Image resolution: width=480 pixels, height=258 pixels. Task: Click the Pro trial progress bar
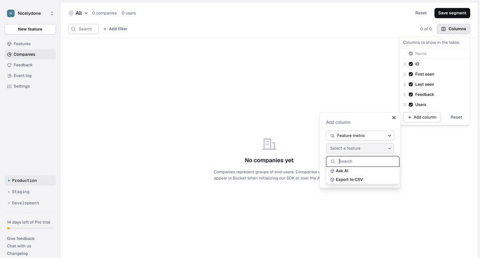[x=30, y=228]
